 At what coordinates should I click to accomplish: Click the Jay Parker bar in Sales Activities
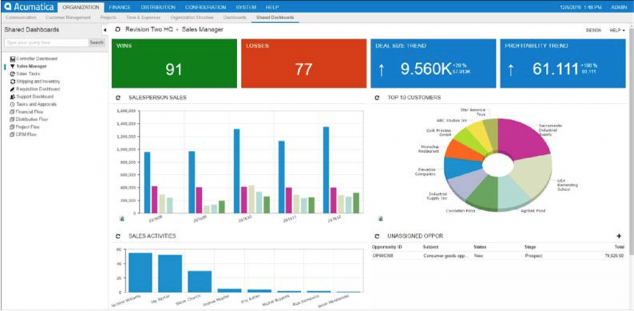(170, 273)
